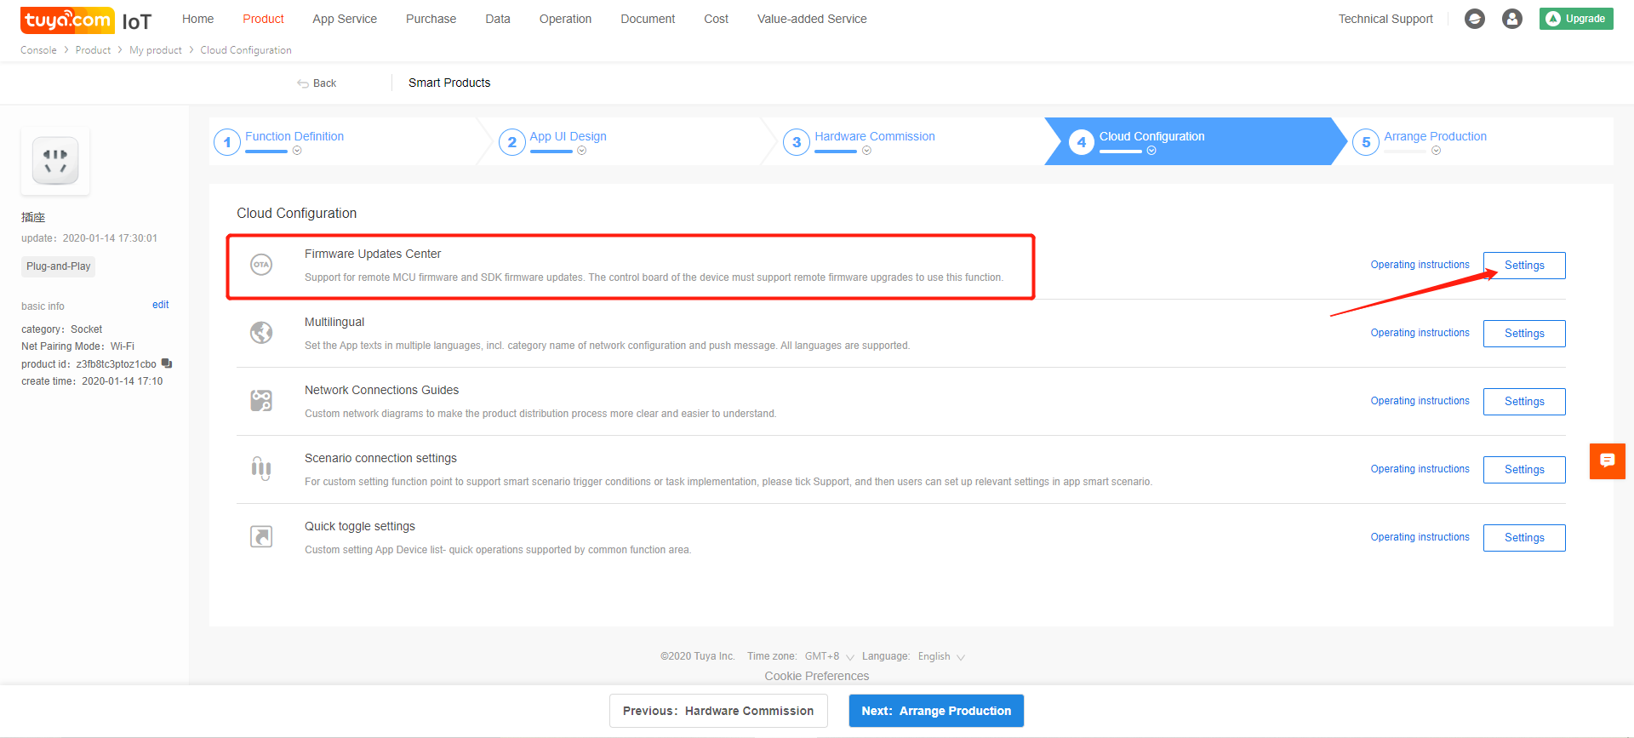Open Multilingual operating instructions link
1634x738 pixels.
click(x=1420, y=333)
